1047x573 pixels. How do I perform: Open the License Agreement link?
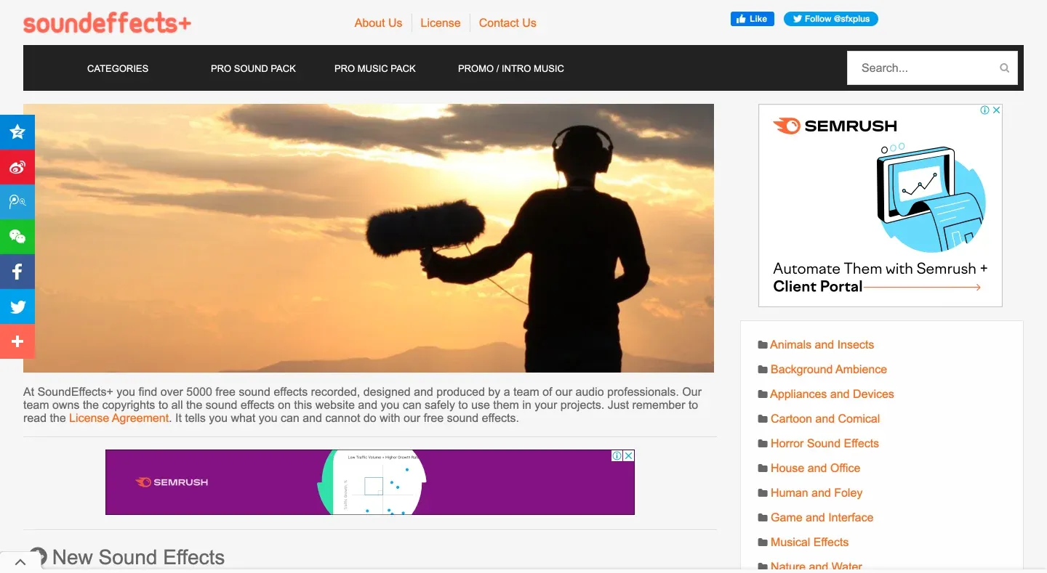119,418
